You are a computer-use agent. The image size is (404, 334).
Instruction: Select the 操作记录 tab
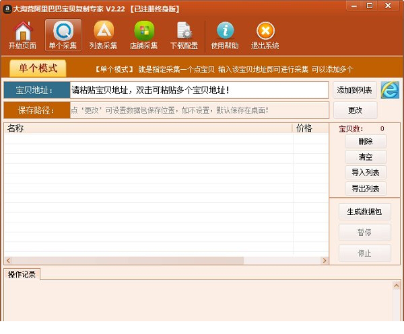(x=22, y=274)
